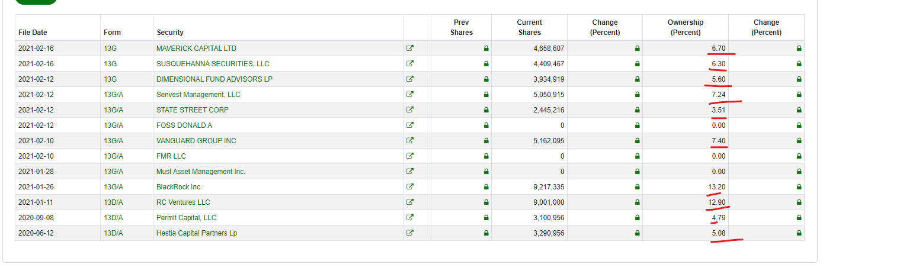Image resolution: width=903 pixels, height=277 pixels.
Task: Click rightmost lock icon in Permit Capital row
Action: tap(799, 218)
